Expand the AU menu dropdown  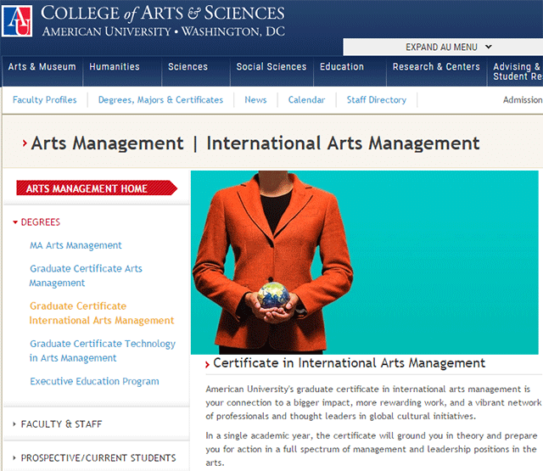click(x=443, y=48)
